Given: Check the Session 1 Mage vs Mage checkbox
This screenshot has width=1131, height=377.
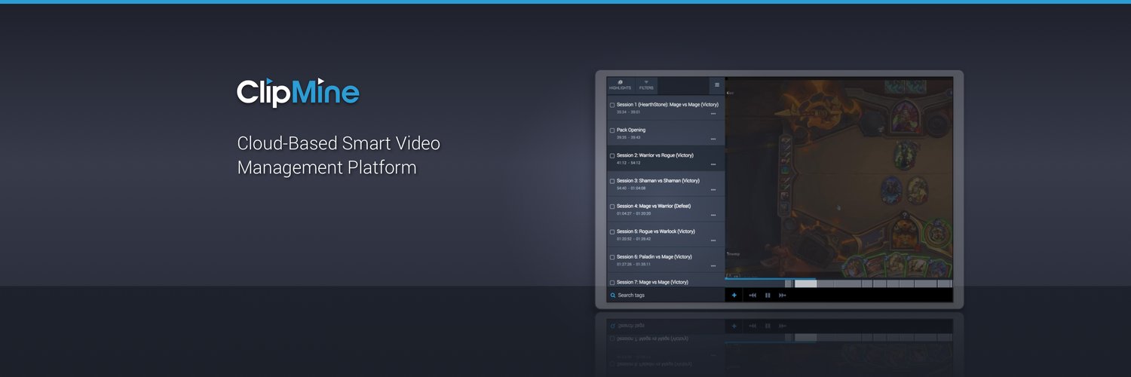Looking at the screenshot, I should coord(612,105).
